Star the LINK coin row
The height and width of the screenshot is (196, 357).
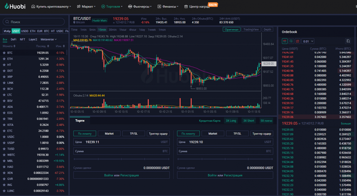coord(4,83)
